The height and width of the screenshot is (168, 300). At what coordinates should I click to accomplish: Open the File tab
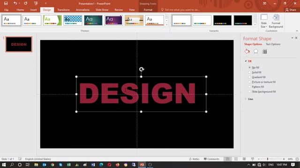pyautogui.click(x=6, y=10)
